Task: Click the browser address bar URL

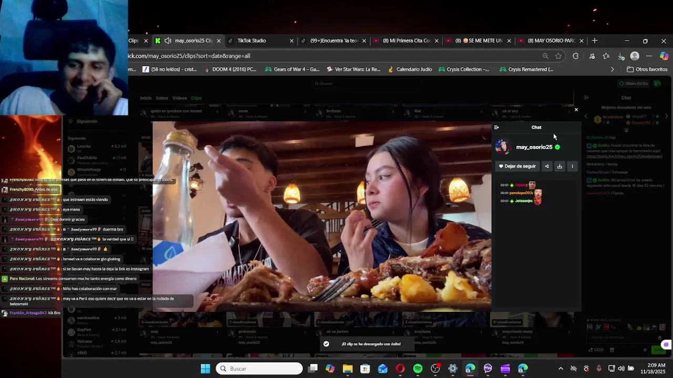Action: [189, 56]
